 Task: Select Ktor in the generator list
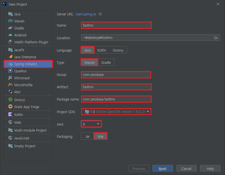[x=28, y=92]
